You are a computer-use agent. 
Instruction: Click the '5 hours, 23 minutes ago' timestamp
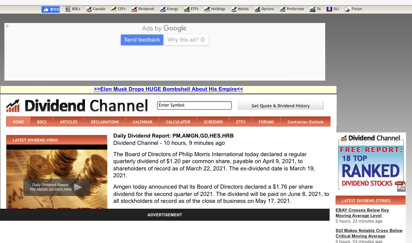click(359, 221)
